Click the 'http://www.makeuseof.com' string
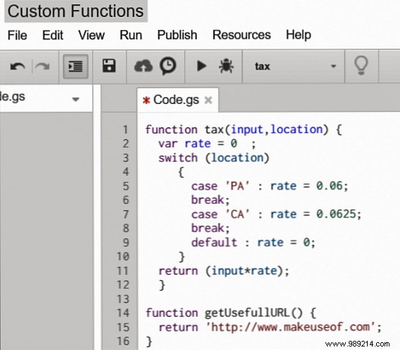This screenshot has height=350, width=400. coord(290,327)
